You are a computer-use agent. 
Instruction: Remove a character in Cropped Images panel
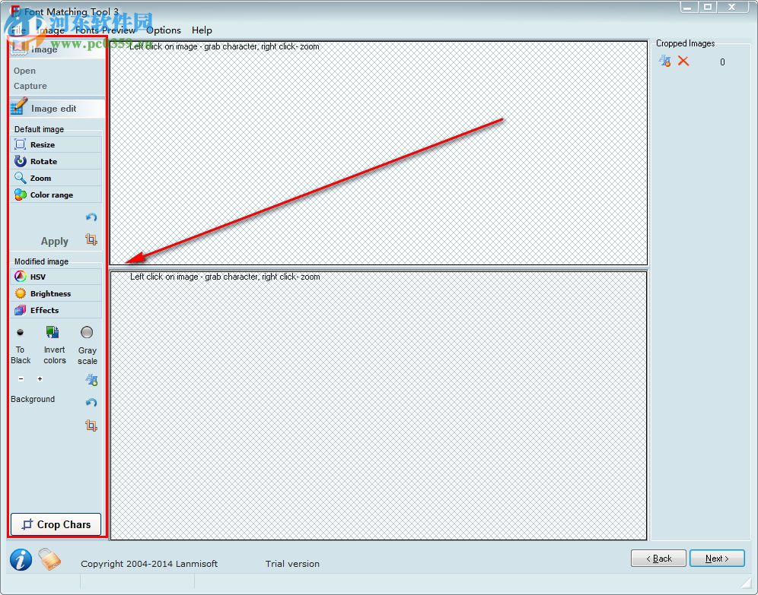664,62
